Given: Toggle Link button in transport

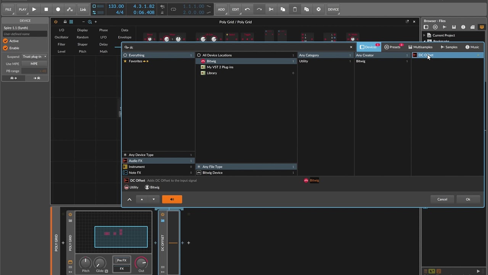Looking at the screenshot, I should 83,9.
